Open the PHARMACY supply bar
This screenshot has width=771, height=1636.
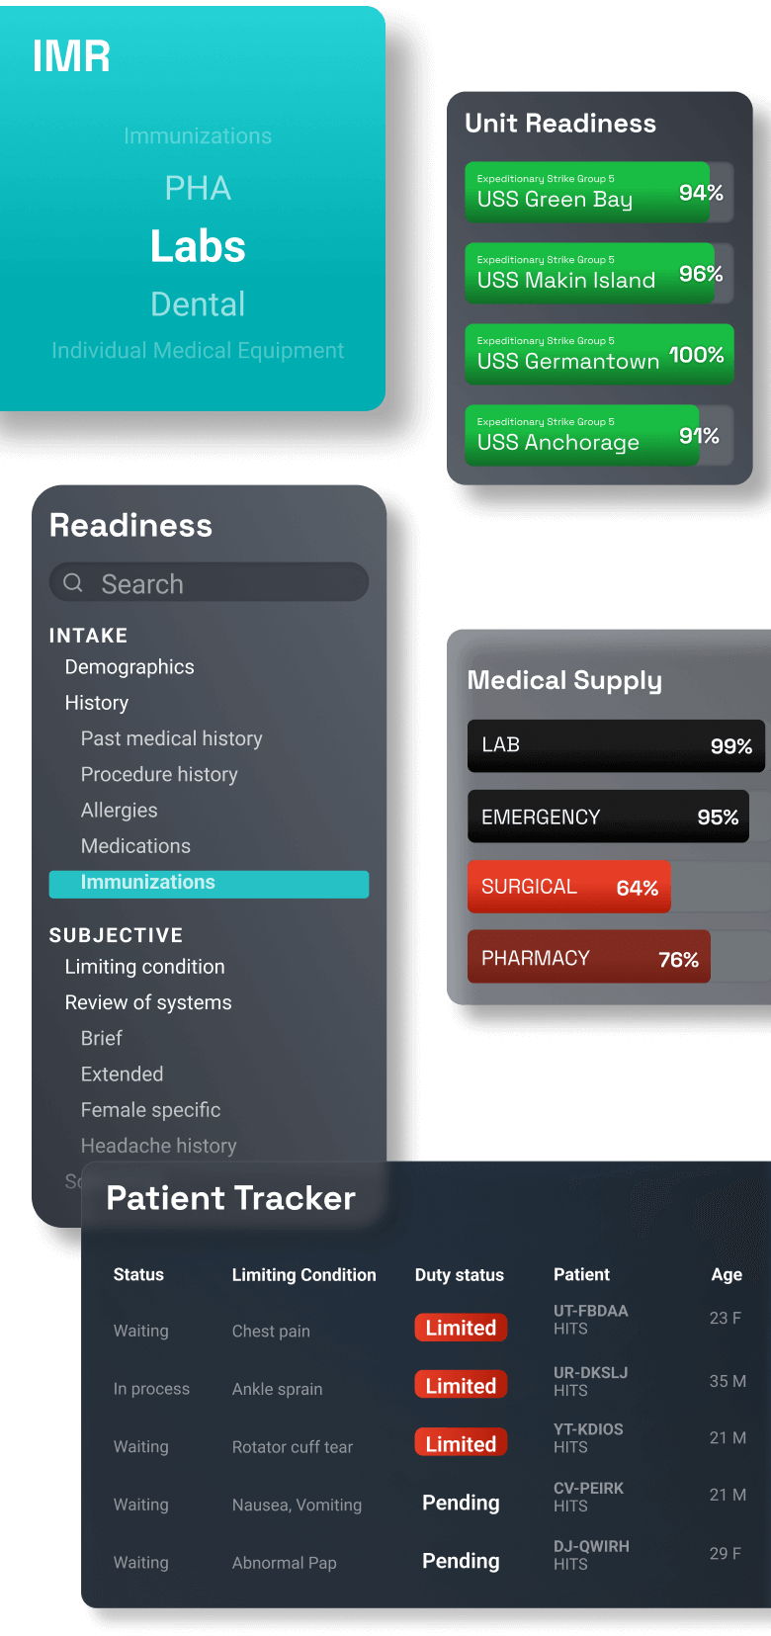tap(589, 957)
